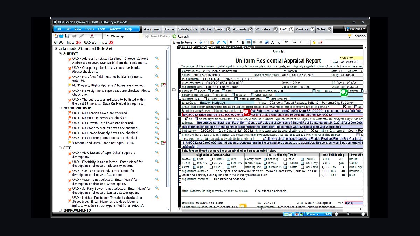Switch to the Workfile tab

point(305,29)
